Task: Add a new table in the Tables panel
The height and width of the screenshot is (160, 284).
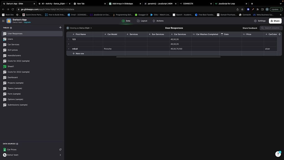Action: (x=60, y=27)
